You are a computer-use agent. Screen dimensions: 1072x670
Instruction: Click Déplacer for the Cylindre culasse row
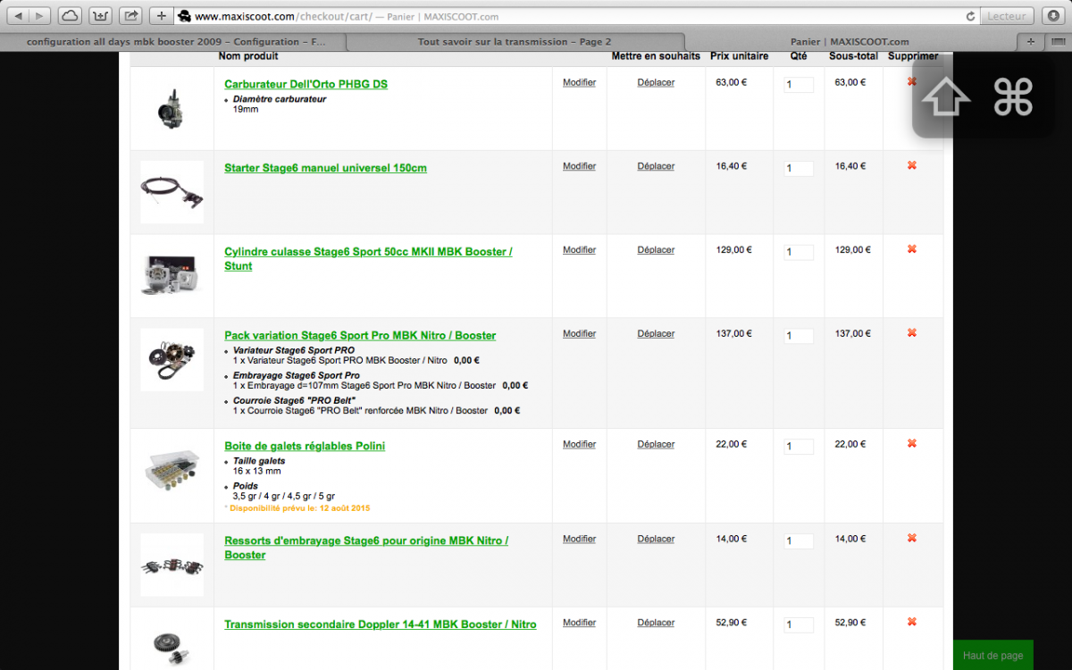(656, 250)
